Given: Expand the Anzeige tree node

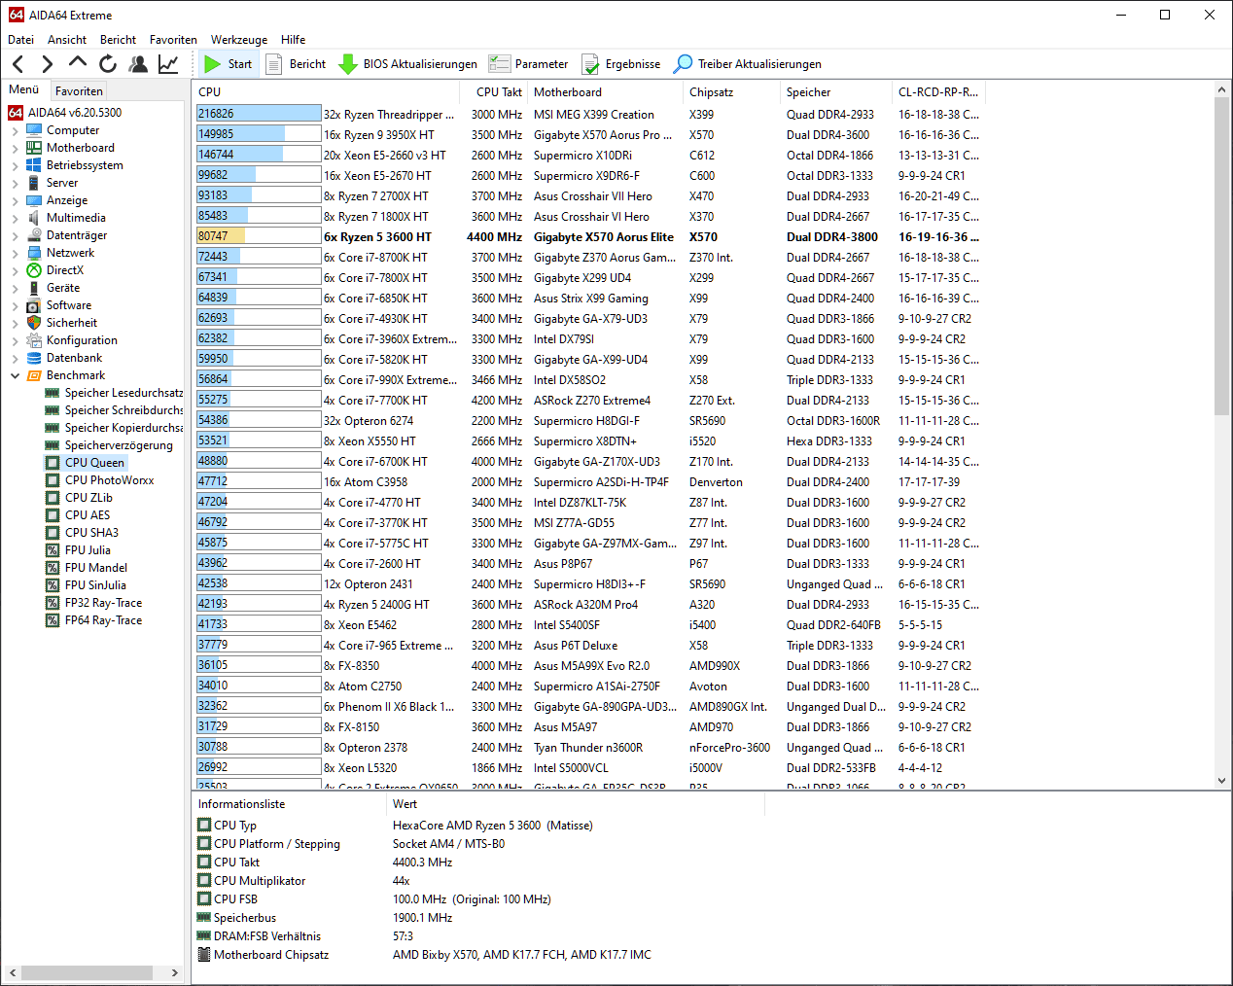Looking at the screenshot, I should (x=15, y=200).
